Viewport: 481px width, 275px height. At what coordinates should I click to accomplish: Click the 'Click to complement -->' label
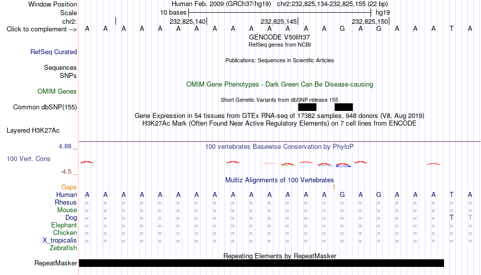coord(42,29)
